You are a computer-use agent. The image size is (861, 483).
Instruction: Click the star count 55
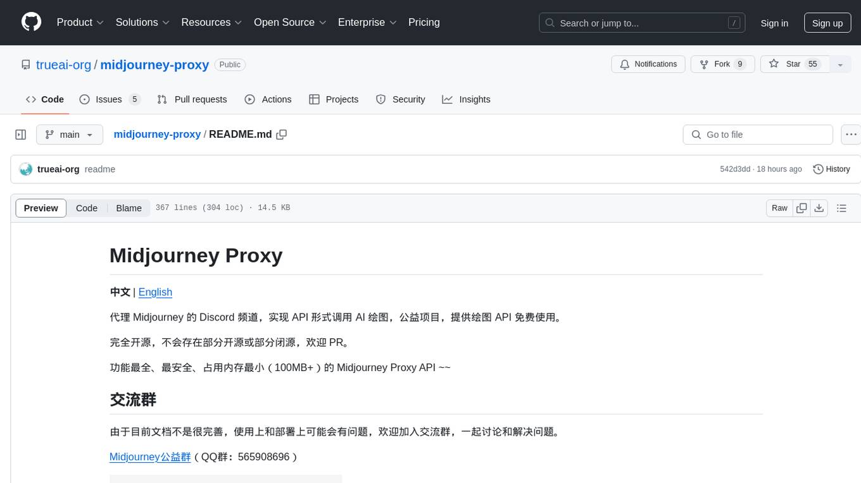click(x=814, y=64)
